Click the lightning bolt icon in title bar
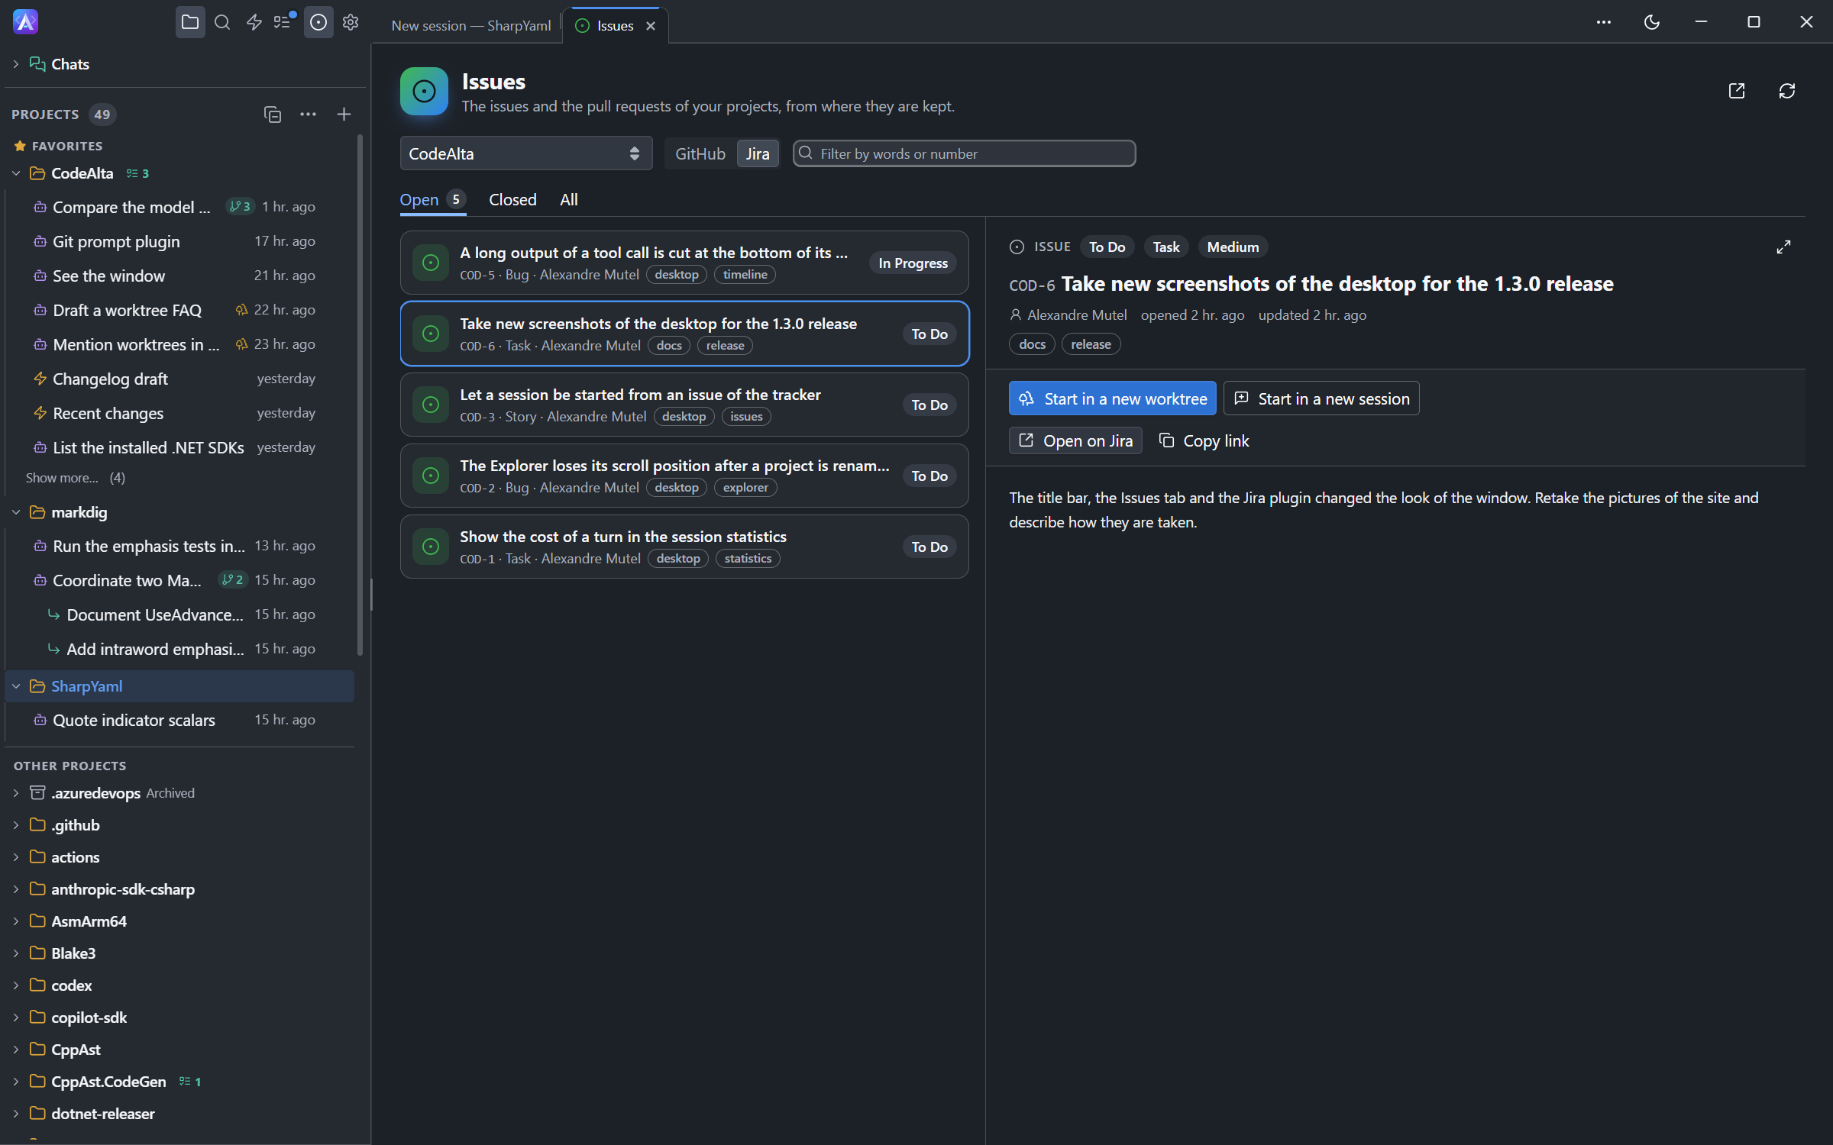This screenshot has height=1145, width=1833. [254, 23]
